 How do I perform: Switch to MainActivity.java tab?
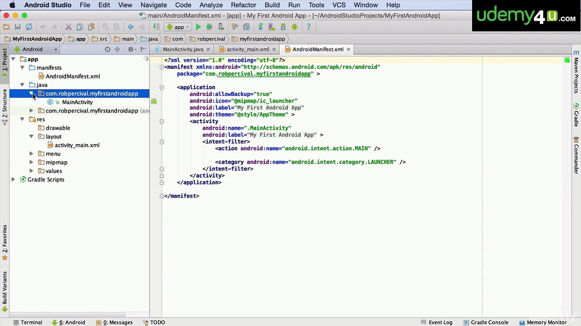pos(183,49)
